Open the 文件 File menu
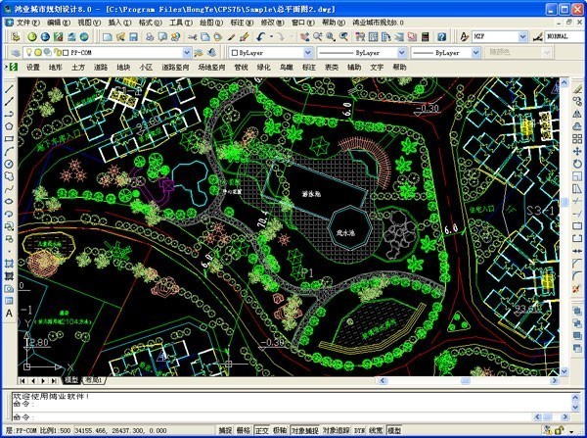 coord(27,23)
